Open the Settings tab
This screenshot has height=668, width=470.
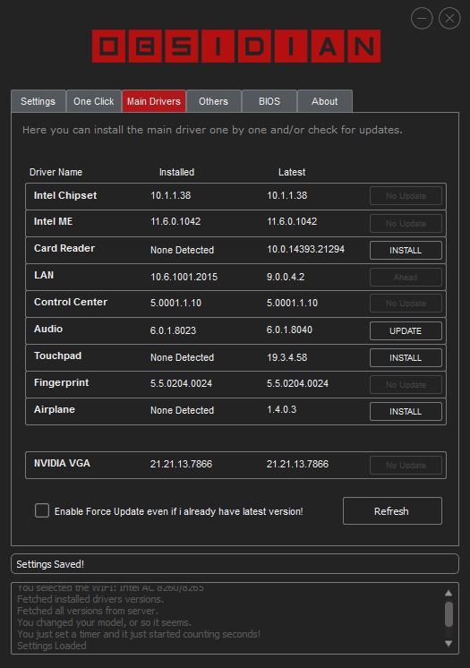[38, 101]
